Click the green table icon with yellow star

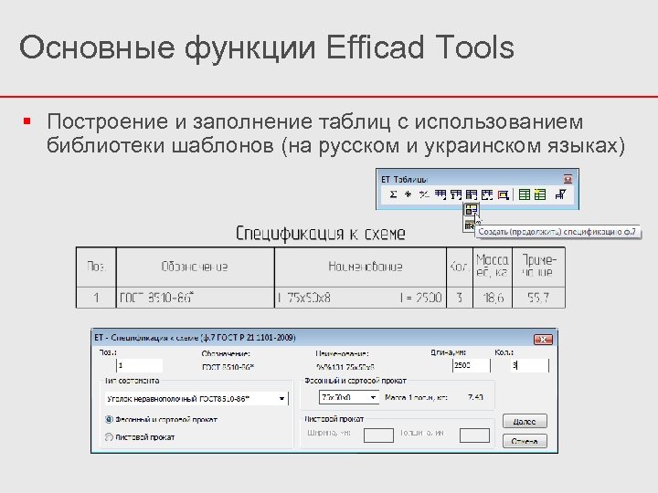pos(540,194)
